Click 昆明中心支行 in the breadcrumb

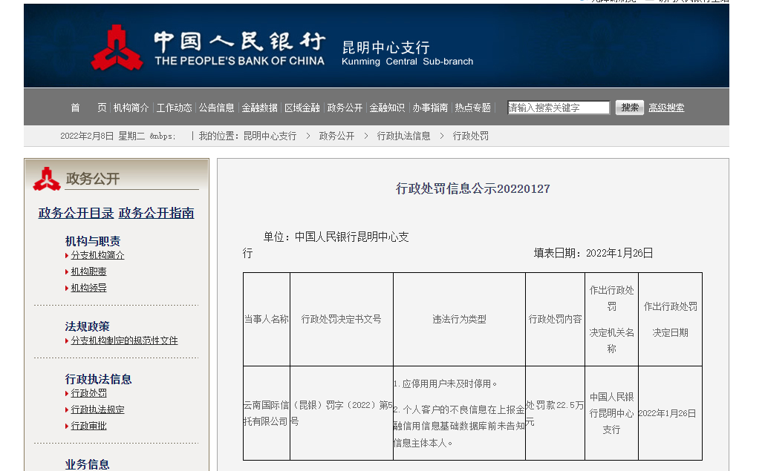pyautogui.click(x=270, y=136)
